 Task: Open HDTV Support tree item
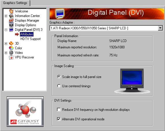coord(30,39)
